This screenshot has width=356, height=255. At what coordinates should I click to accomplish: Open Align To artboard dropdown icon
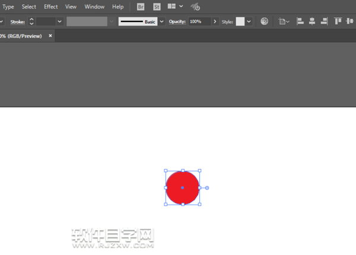click(284, 21)
